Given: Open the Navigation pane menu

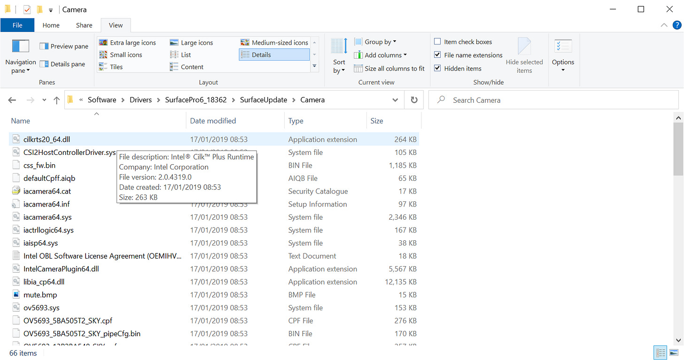Looking at the screenshot, I should [20, 57].
